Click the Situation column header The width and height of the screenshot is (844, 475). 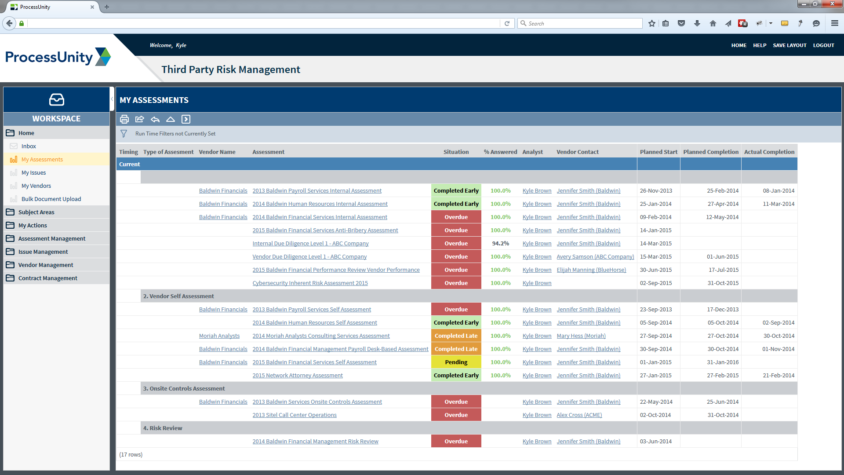456,152
